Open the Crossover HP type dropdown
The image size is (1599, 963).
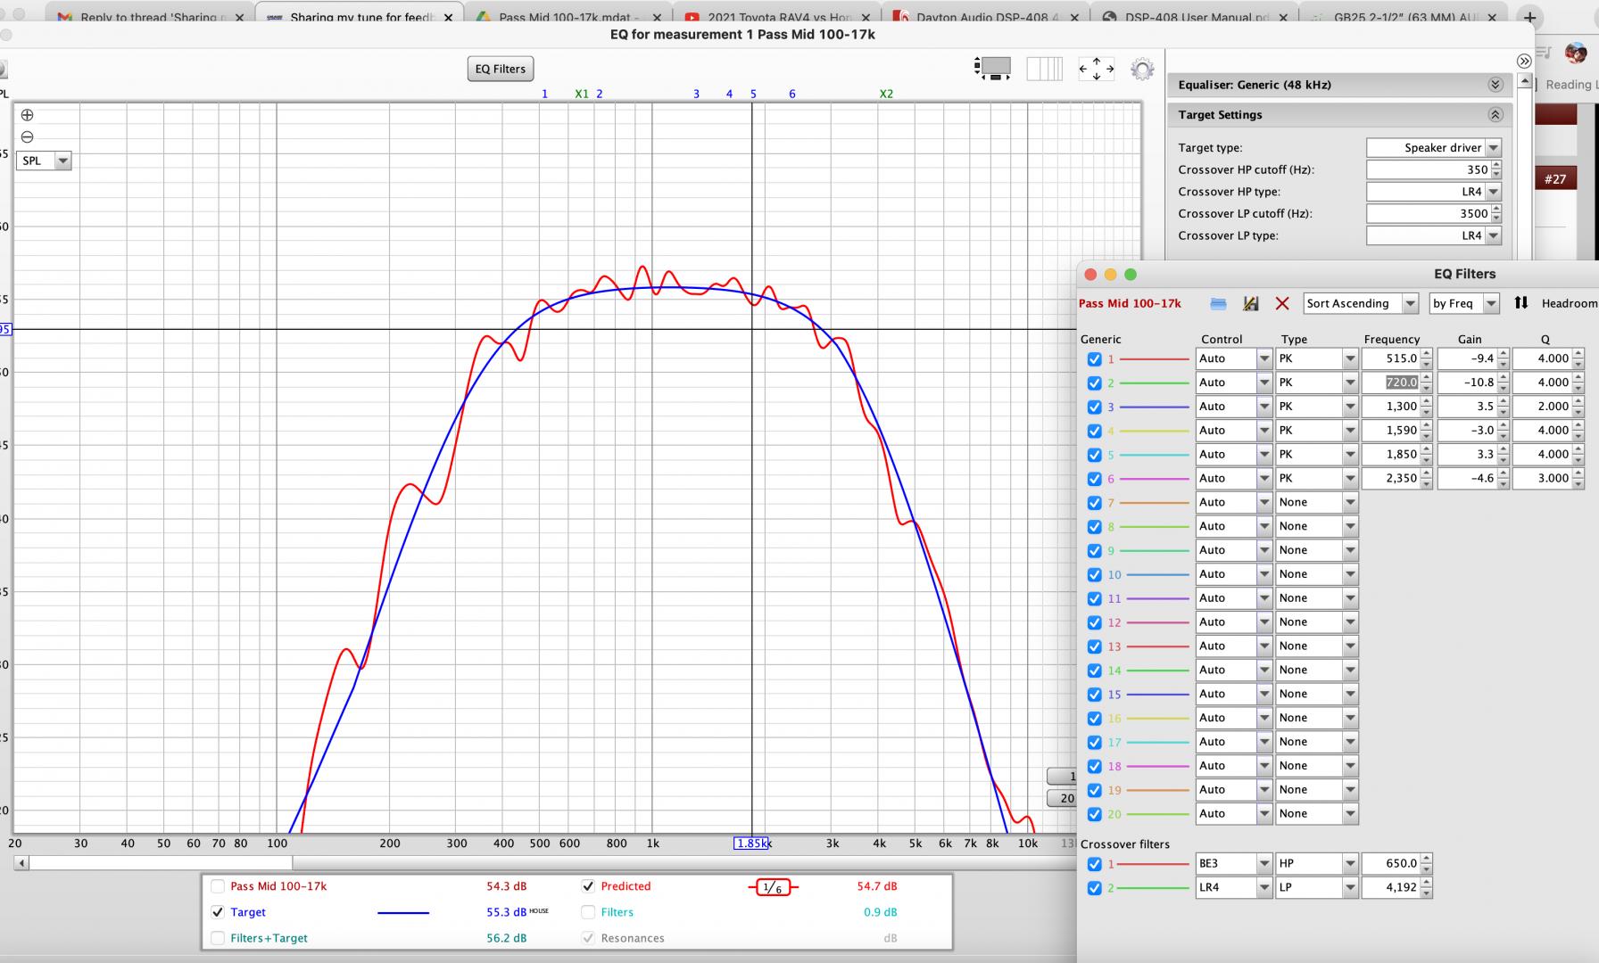tap(1434, 192)
